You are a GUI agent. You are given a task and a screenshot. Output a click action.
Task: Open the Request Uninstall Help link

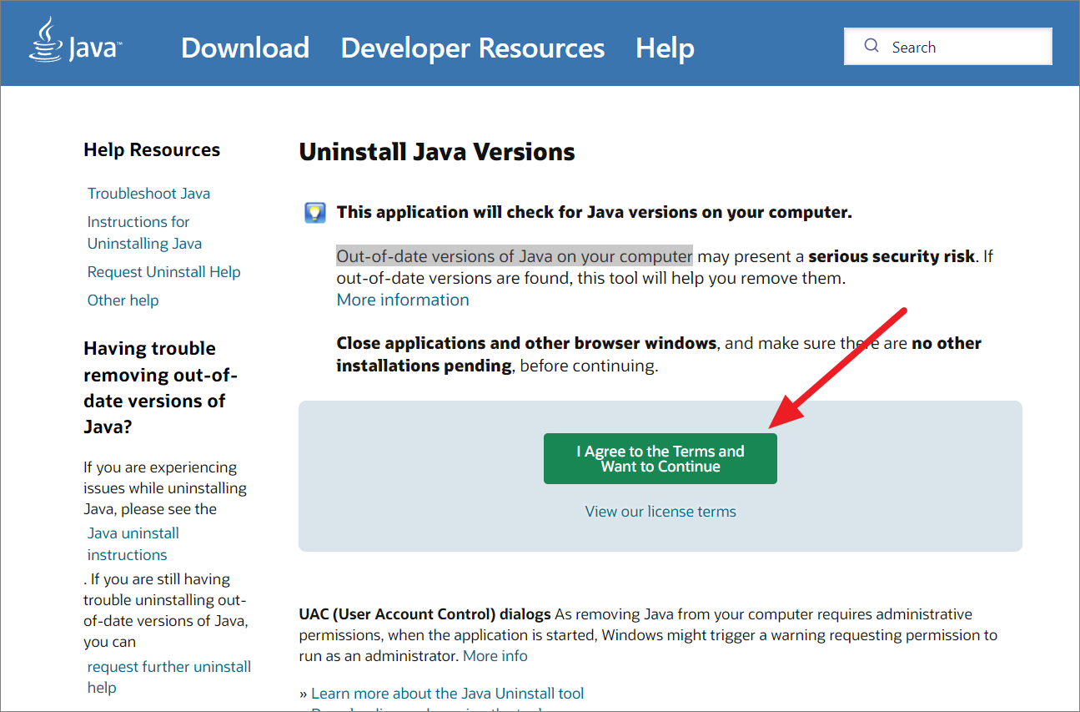(163, 272)
